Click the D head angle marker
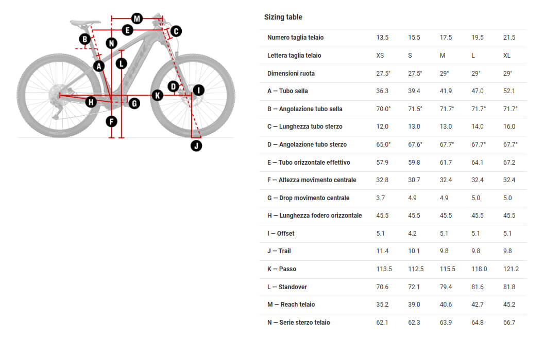 (173, 86)
